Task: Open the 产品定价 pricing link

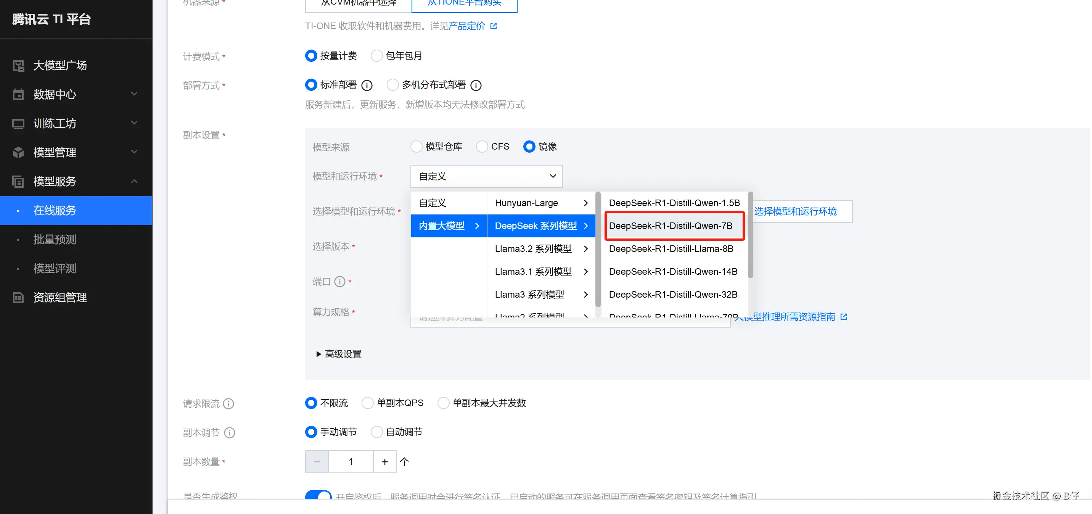Action: tap(467, 26)
